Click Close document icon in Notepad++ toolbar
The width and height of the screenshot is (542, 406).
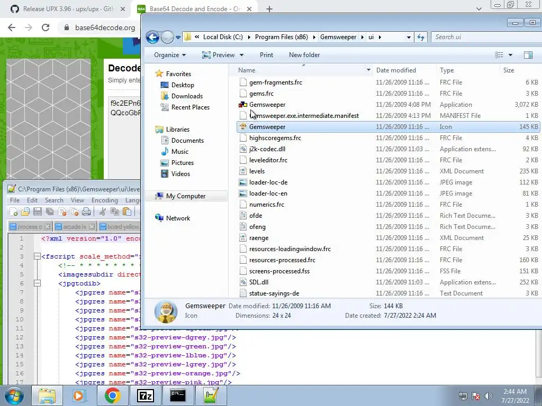62,211
